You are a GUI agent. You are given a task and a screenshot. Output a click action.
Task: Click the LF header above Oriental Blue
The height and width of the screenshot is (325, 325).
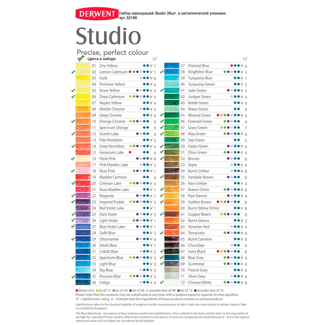pos(245,59)
